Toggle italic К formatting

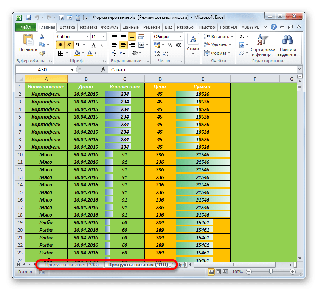point(69,45)
